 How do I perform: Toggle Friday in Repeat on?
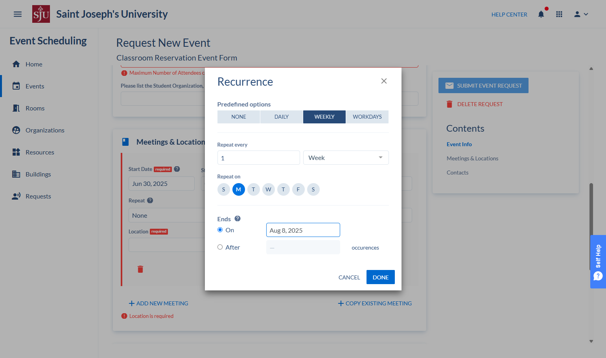coord(298,189)
